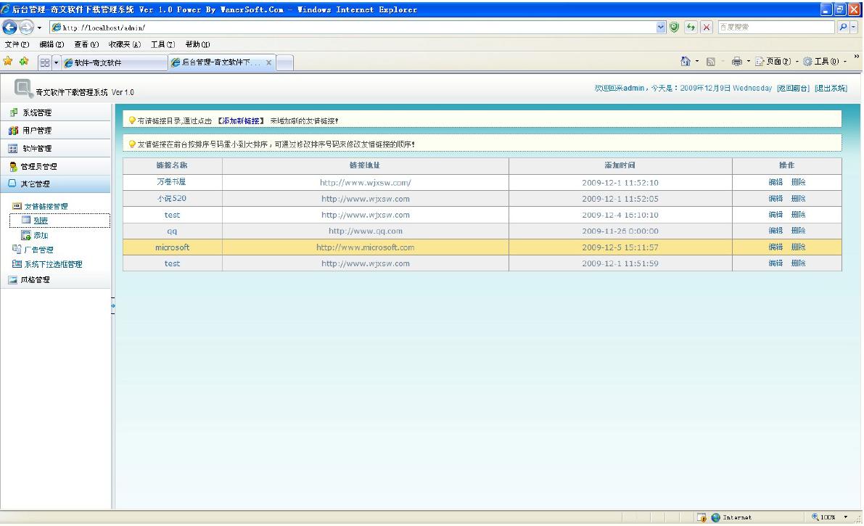
Task: Open the recent pages dropdown beside Forward
Action: pos(39,28)
